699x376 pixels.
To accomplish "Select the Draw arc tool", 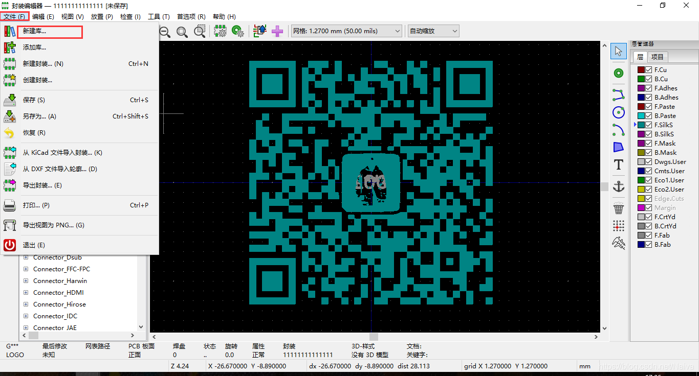I will tap(619, 130).
